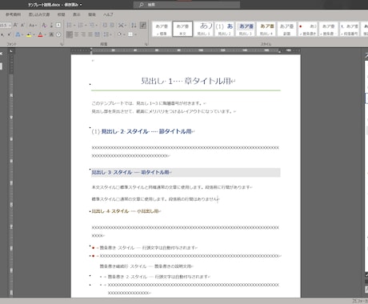Apply red font color
The width and height of the screenshot is (368, 304).
click(40, 34)
